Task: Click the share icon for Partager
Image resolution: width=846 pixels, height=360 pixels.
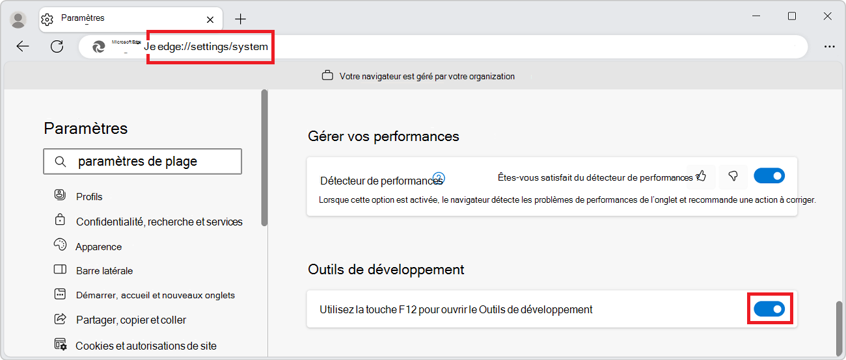Action: pos(60,318)
